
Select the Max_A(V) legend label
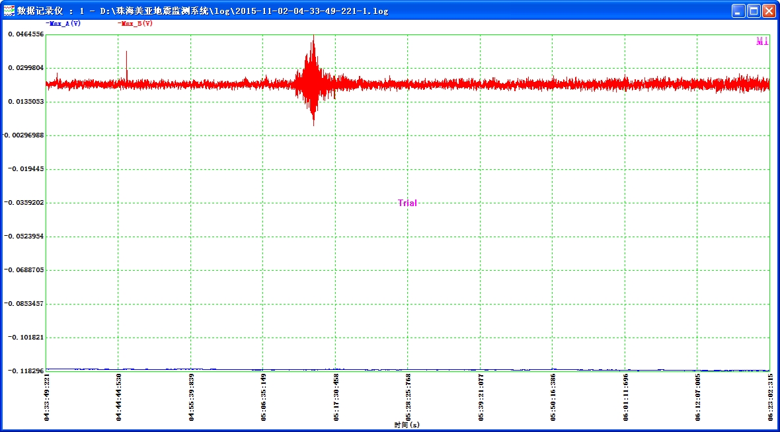(63, 23)
